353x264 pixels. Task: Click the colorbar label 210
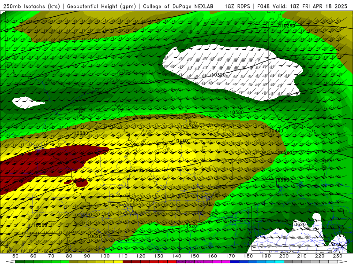click(x=302, y=256)
